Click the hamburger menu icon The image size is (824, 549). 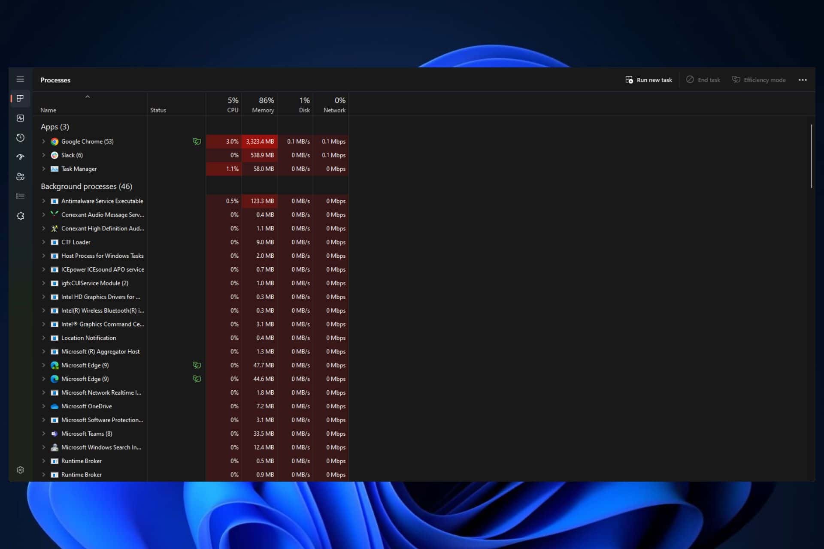[x=20, y=79]
